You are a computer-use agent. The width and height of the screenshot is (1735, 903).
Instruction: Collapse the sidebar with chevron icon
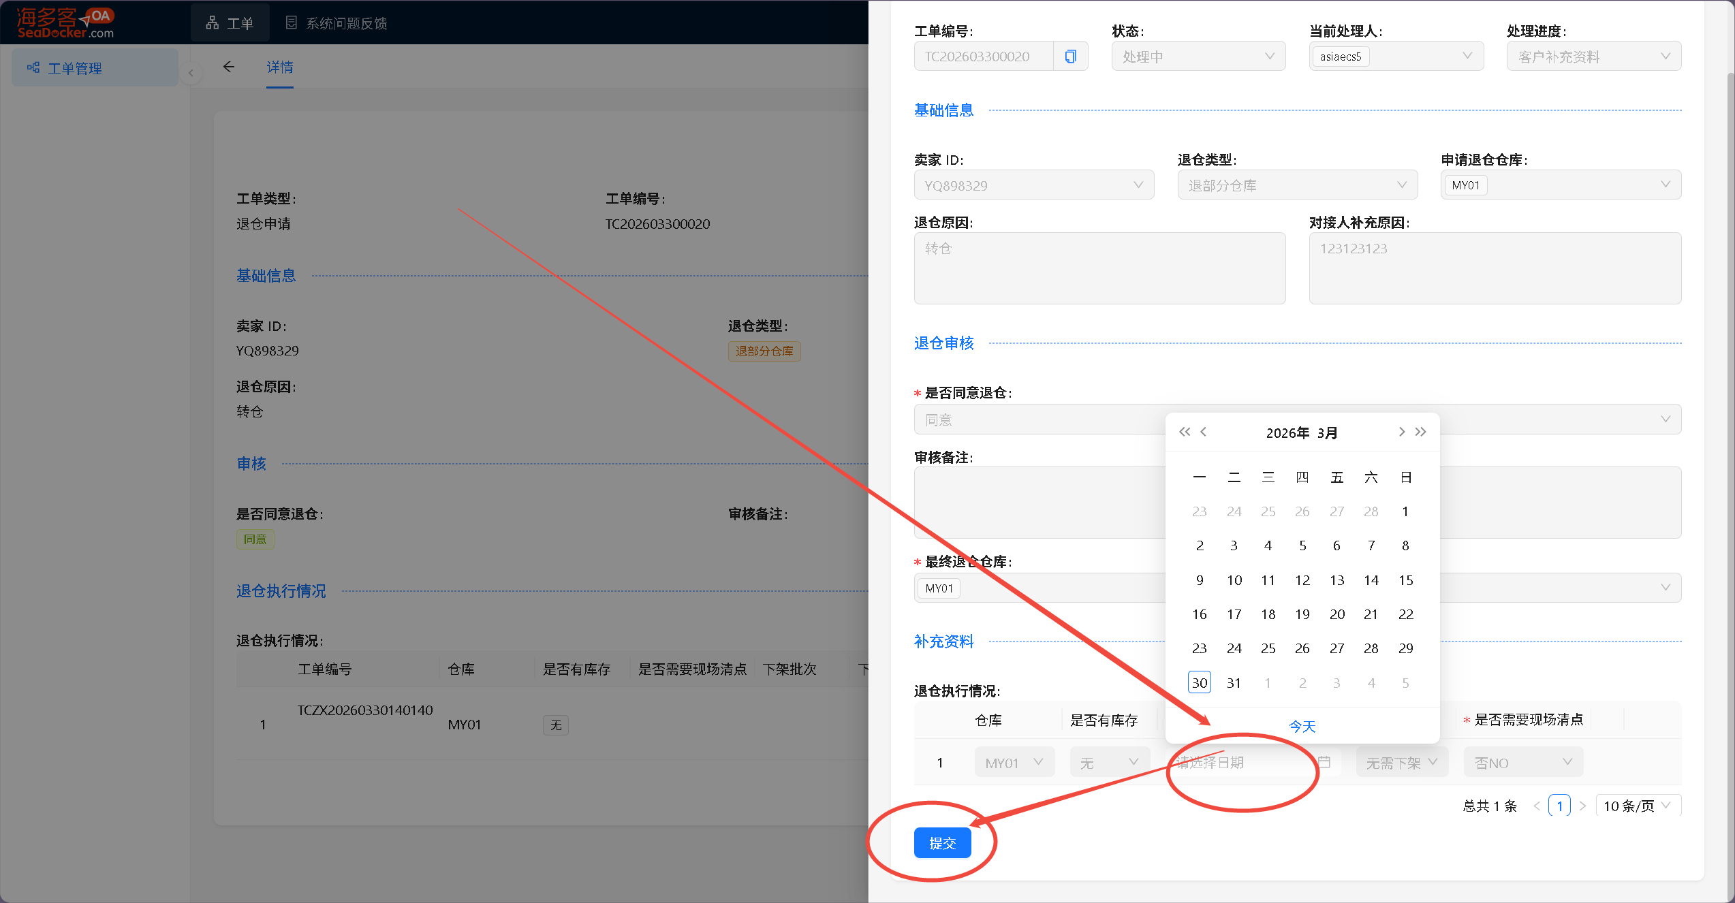click(191, 73)
